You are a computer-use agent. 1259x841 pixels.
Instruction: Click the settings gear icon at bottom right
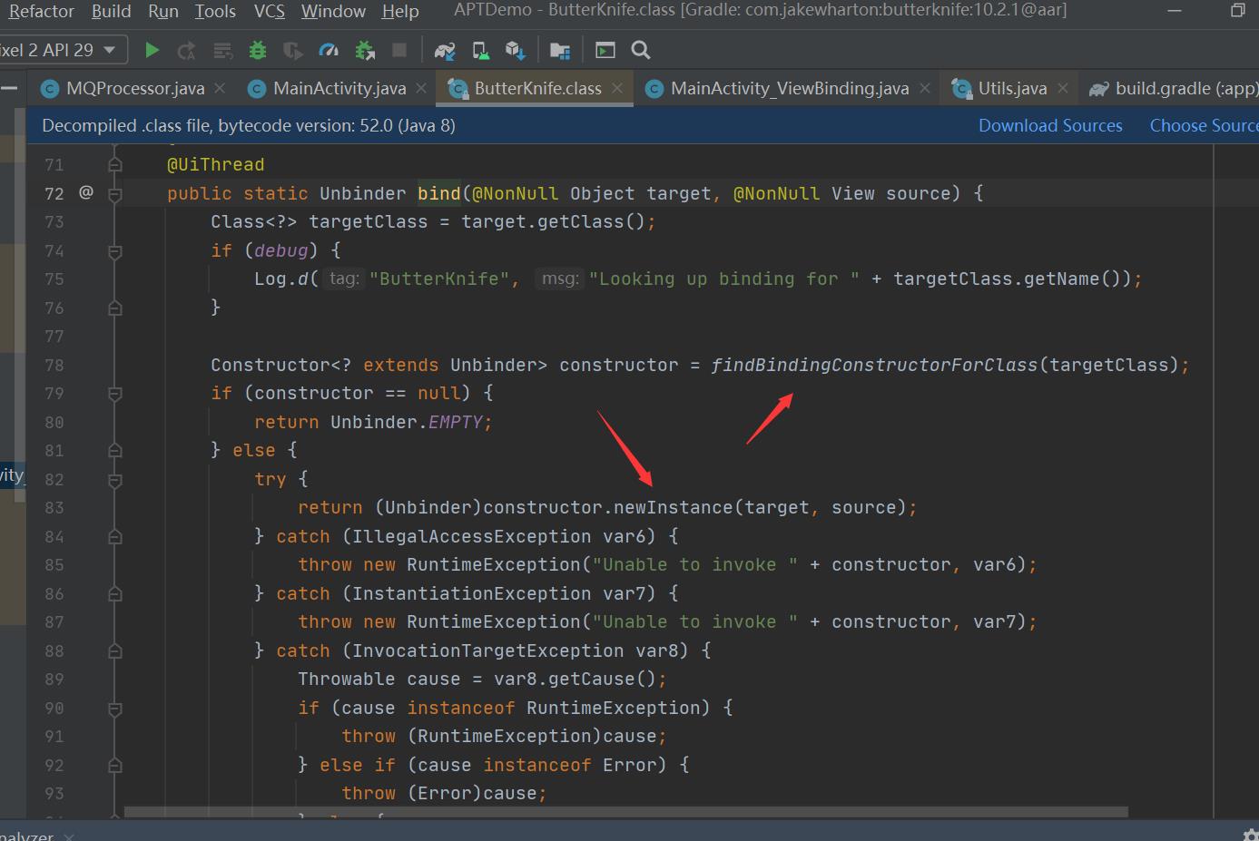[x=1251, y=835]
